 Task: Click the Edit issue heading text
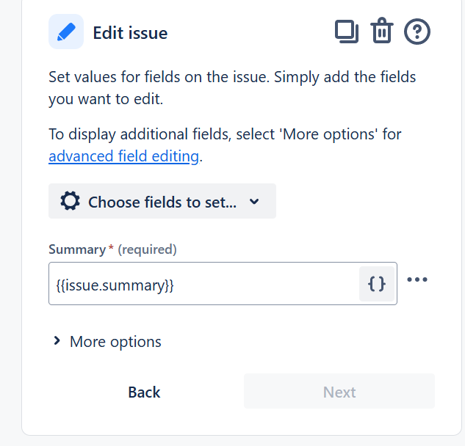click(130, 32)
